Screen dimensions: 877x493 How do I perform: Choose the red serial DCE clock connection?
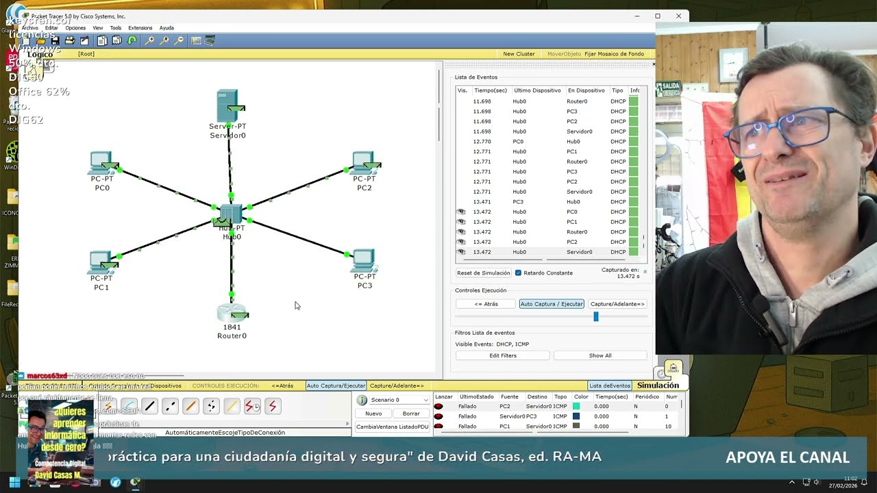coord(252,406)
